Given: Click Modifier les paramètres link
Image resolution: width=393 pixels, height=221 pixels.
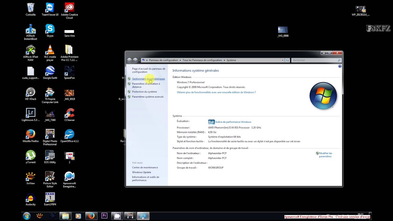Looking at the screenshot, I should tap(325, 155).
